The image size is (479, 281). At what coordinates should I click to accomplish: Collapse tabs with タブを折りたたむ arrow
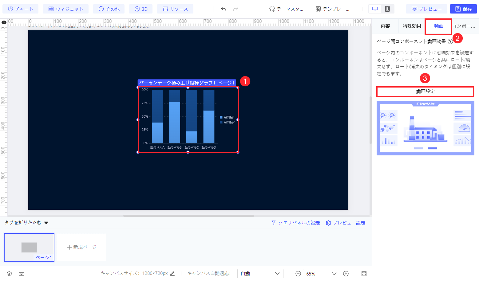click(46, 223)
